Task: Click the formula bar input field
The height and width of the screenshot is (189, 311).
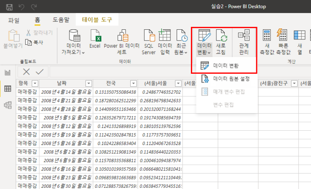Action: tap(122, 72)
